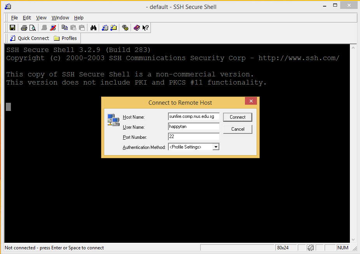Open the Find tool in the toolbar
This screenshot has width=360, height=254.
[x=93, y=28]
